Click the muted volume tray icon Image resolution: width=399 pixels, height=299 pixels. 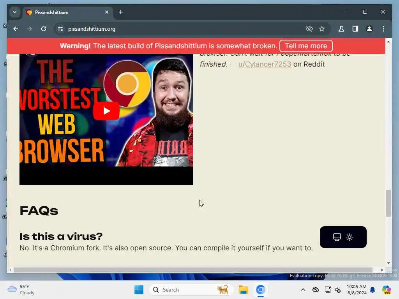point(338,290)
